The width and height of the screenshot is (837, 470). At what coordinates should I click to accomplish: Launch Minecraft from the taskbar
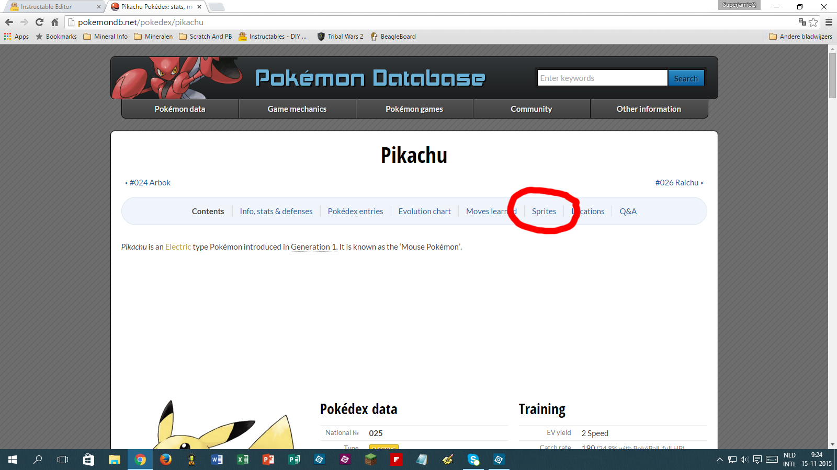(371, 460)
